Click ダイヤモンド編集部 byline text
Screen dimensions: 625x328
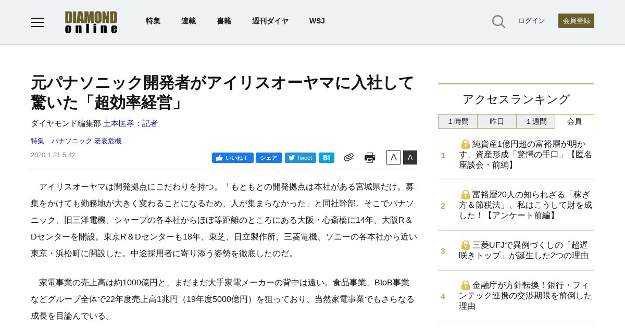pos(66,123)
